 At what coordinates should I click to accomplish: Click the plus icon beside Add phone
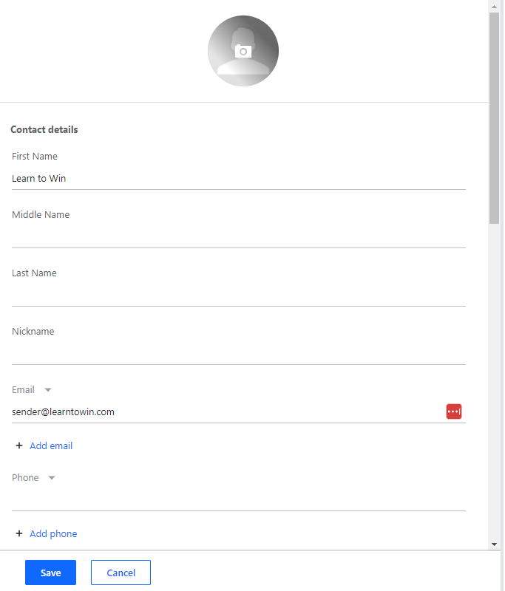(x=19, y=533)
